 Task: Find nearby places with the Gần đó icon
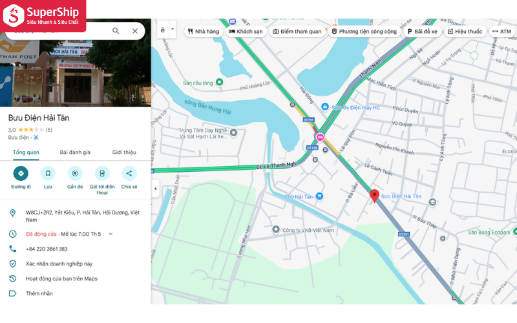[x=75, y=173]
